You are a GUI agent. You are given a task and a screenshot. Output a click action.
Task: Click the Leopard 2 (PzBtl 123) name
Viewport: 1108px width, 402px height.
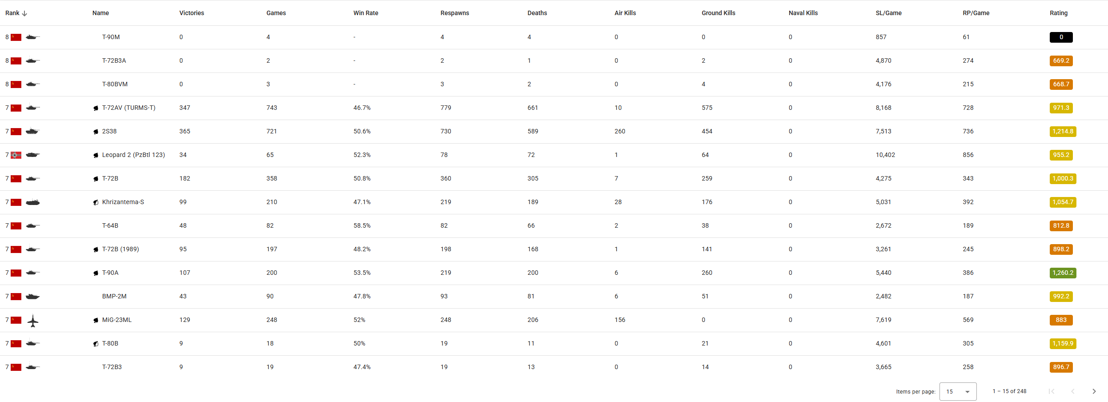pos(133,155)
